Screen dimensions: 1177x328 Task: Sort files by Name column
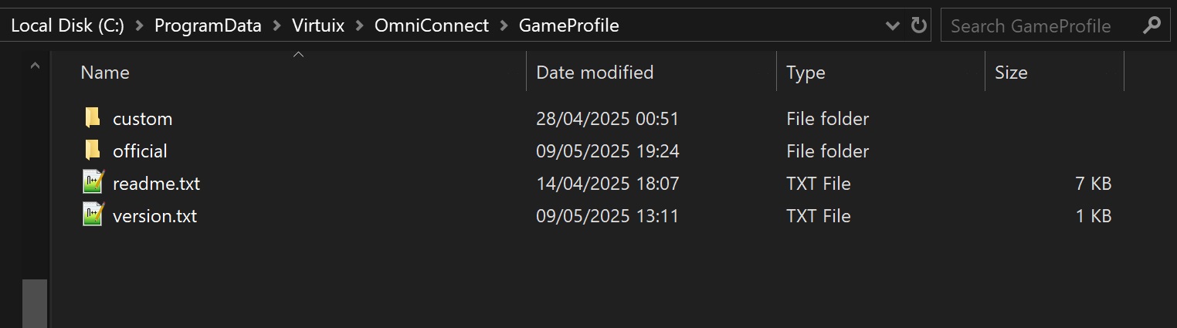click(105, 73)
